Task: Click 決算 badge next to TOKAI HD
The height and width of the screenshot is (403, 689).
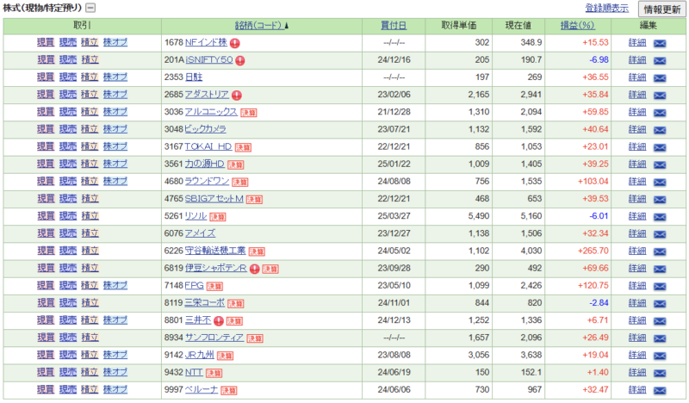Action: pos(243,147)
